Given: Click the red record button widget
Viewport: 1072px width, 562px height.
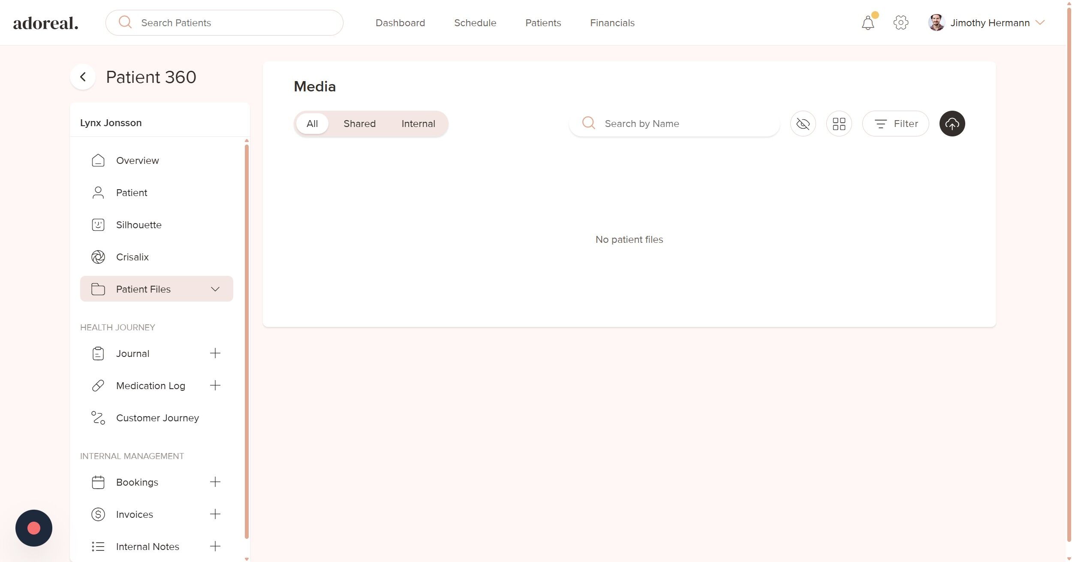Looking at the screenshot, I should tap(34, 528).
